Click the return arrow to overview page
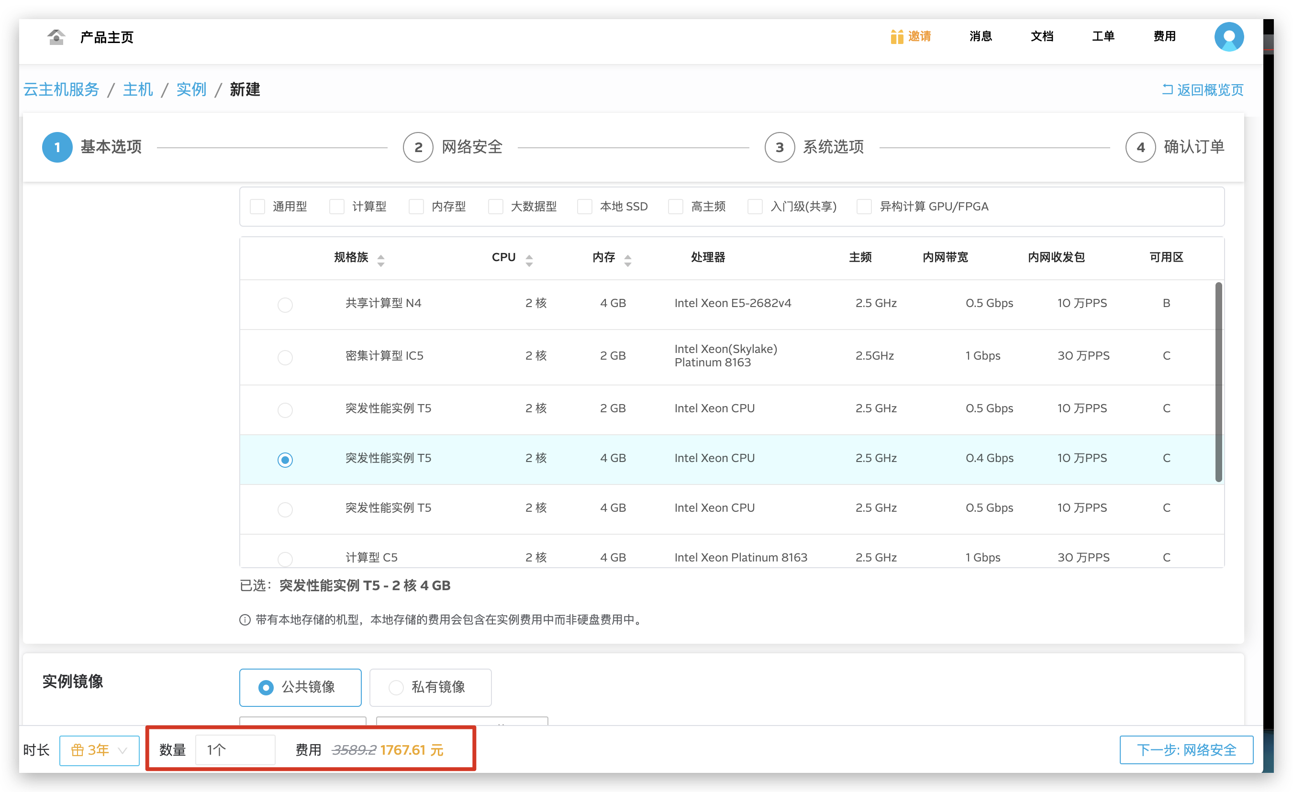 click(x=1167, y=90)
